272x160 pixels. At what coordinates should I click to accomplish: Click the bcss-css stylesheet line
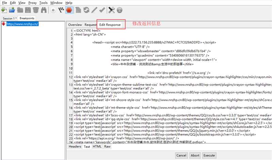coord(173,115)
